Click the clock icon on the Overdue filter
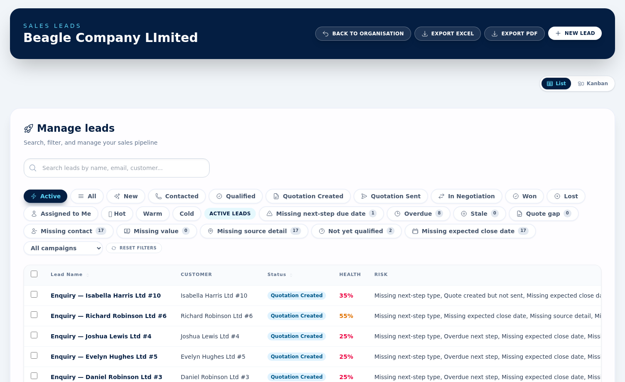 [397, 214]
